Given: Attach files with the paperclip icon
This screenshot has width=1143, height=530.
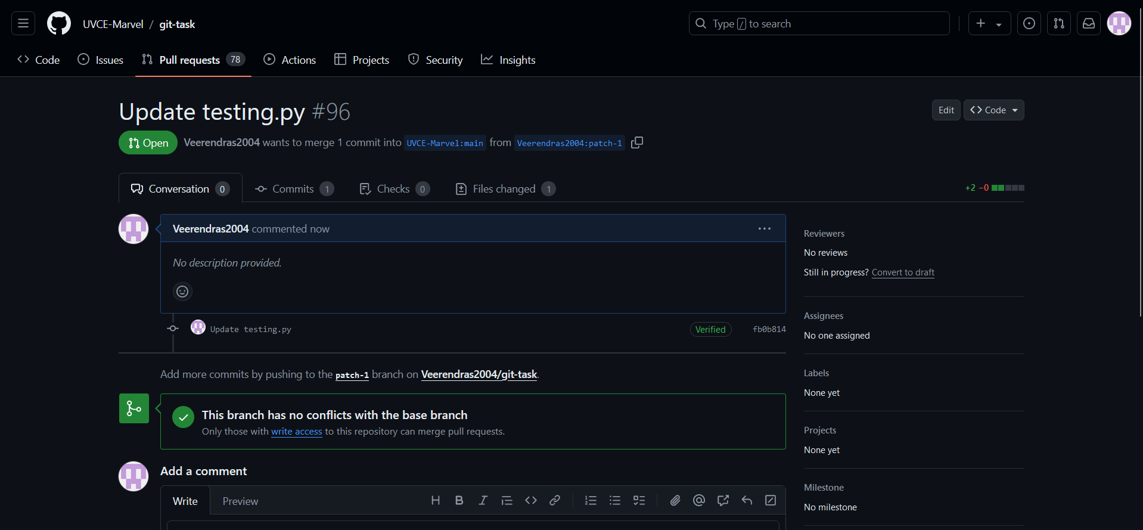Looking at the screenshot, I should pyautogui.click(x=675, y=500).
